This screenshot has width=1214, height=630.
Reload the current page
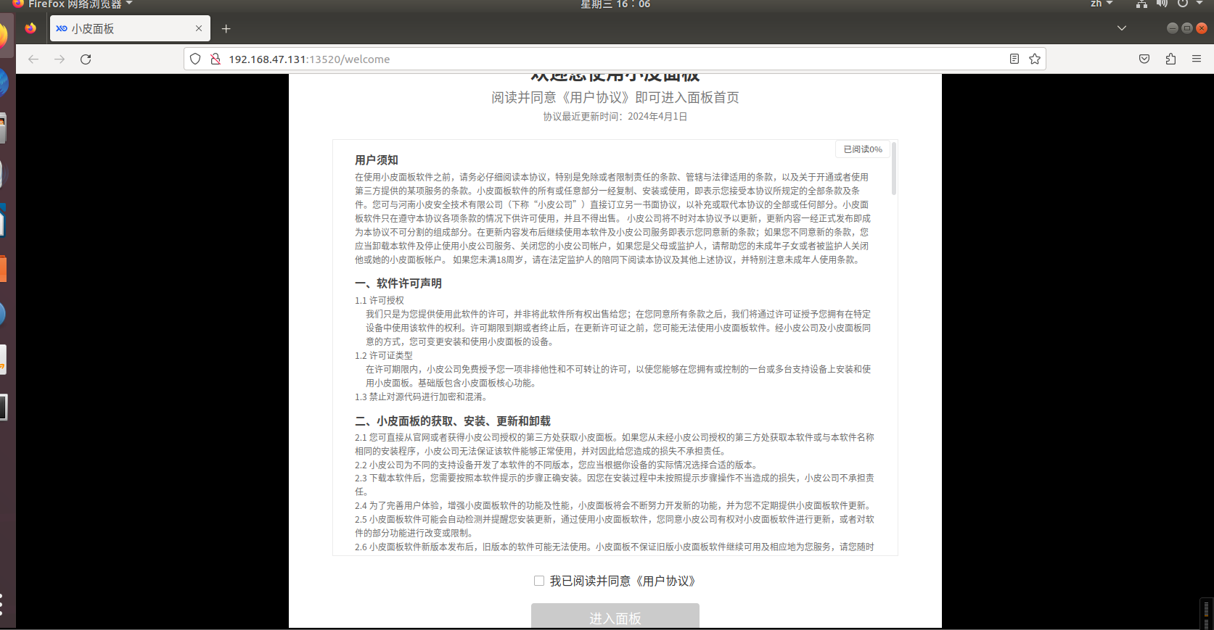[86, 59]
